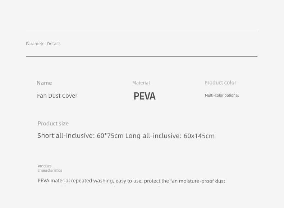
Task: Click the word 'optional' under Product color
Action: pos(232,96)
